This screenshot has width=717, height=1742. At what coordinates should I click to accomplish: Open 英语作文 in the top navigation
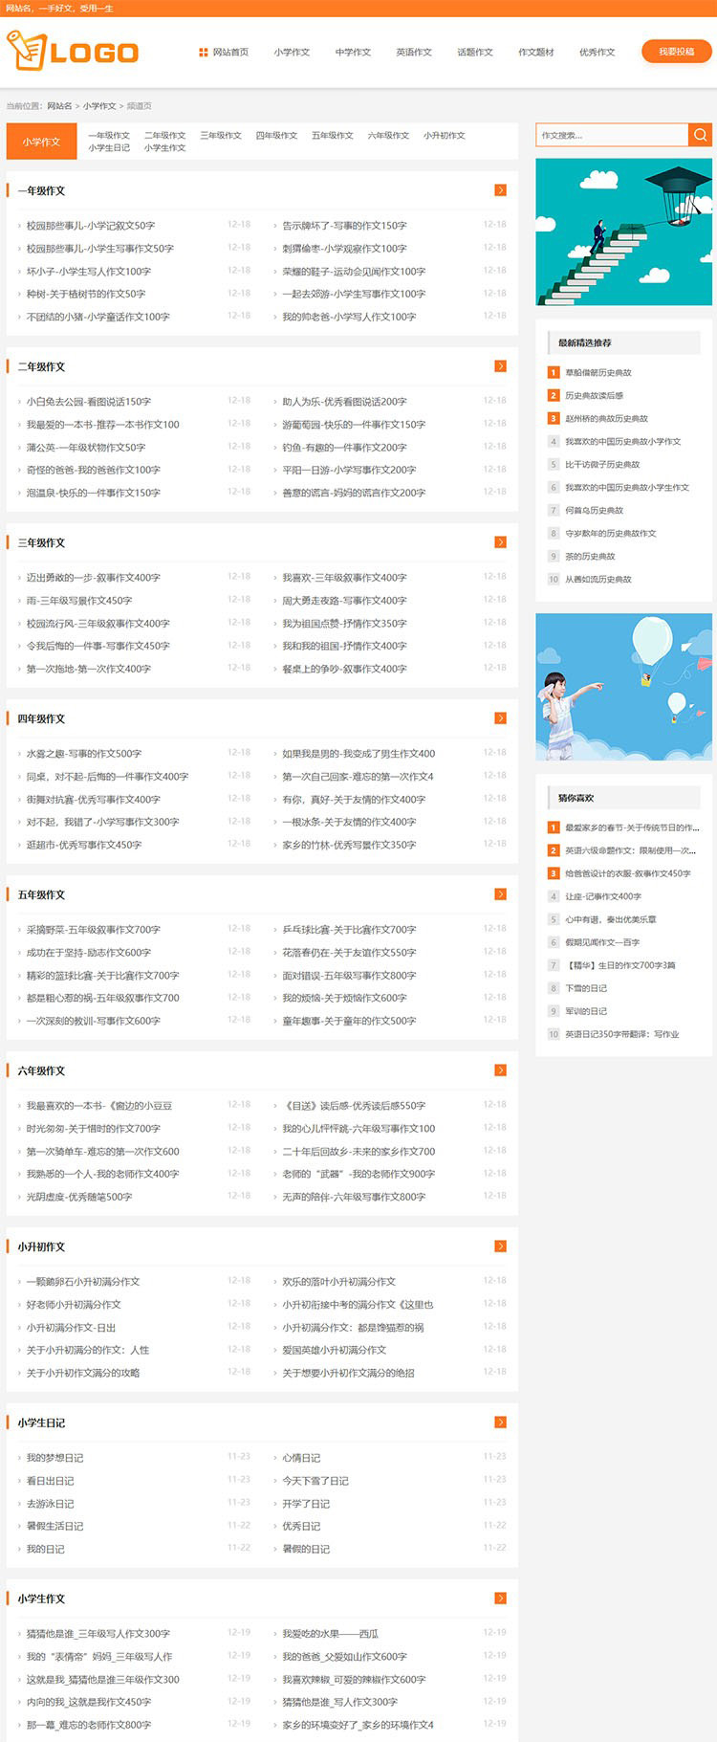(414, 53)
